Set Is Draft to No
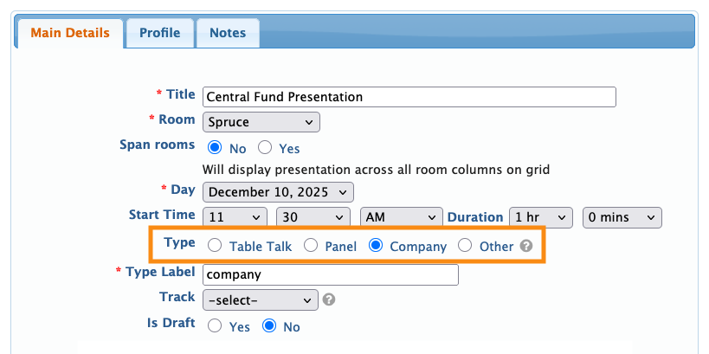This screenshot has height=354, width=709. pos(269,326)
